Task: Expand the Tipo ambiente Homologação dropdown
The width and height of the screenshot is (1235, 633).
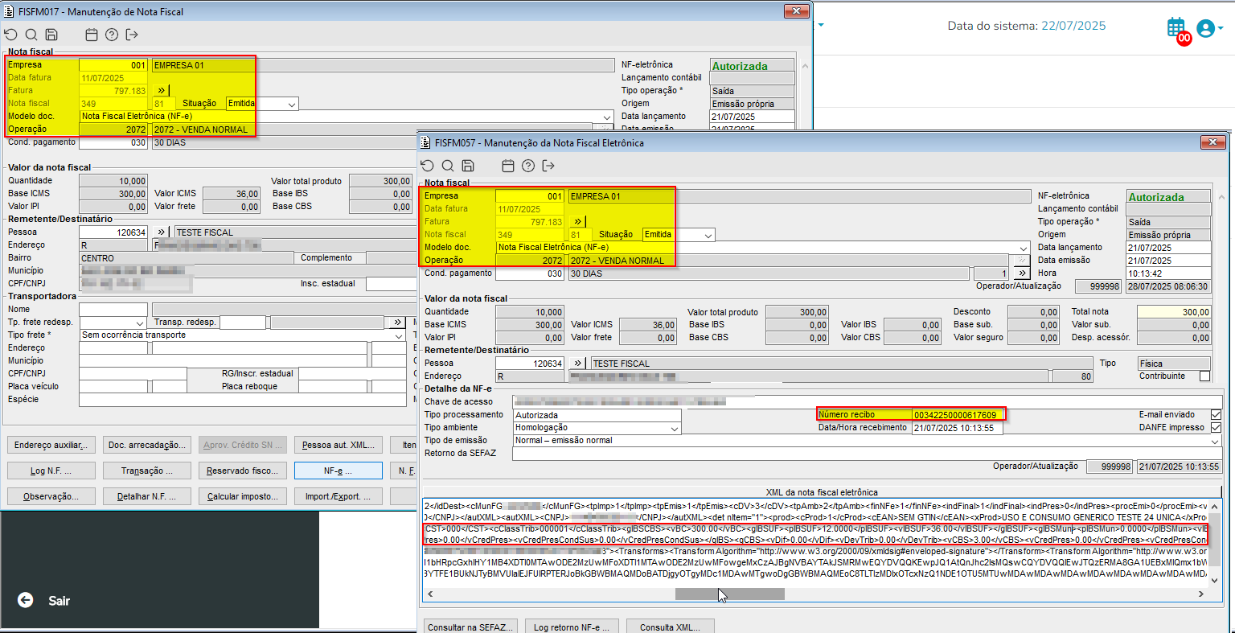Action: tap(674, 429)
